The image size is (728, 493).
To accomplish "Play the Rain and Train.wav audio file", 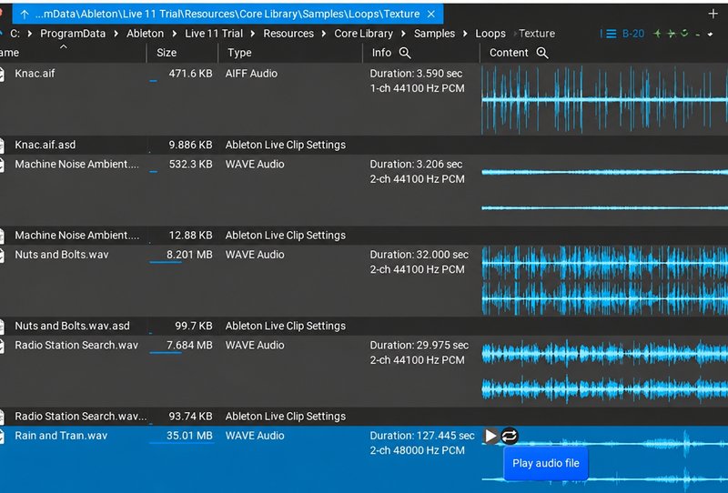I will 490,436.
